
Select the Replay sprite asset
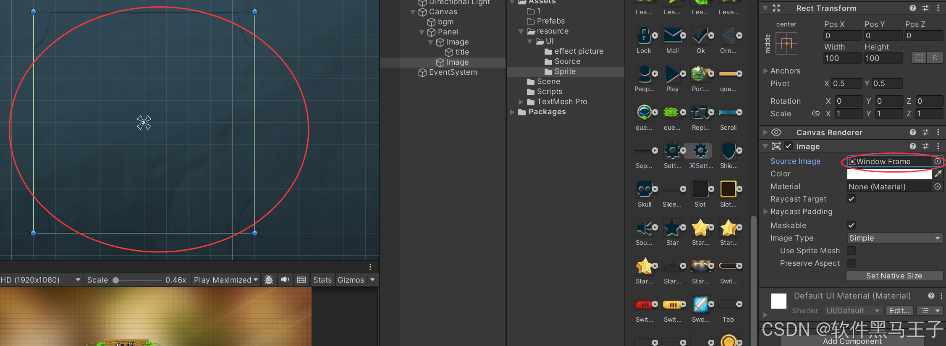tap(700, 113)
